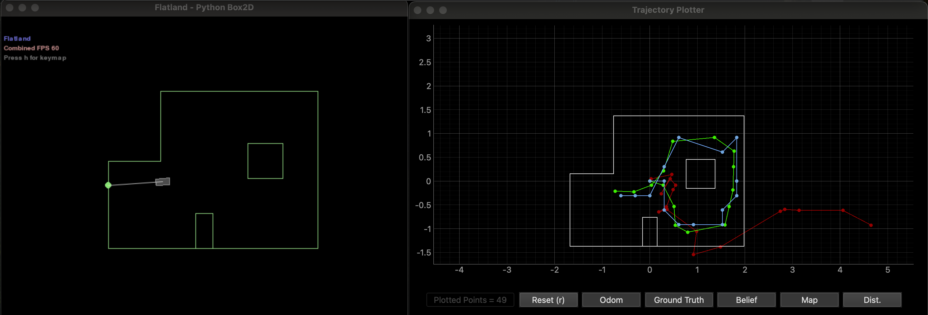The height and width of the screenshot is (315, 928).
Task: Click the Dist. button
Action: [872, 300]
